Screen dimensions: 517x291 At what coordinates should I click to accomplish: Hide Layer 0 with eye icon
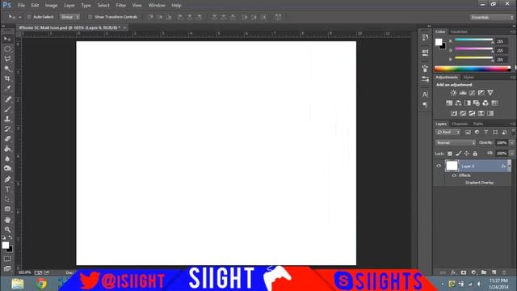click(x=439, y=166)
